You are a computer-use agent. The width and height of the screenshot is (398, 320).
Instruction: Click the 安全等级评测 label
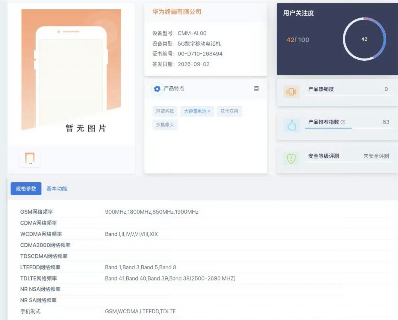pos(324,156)
